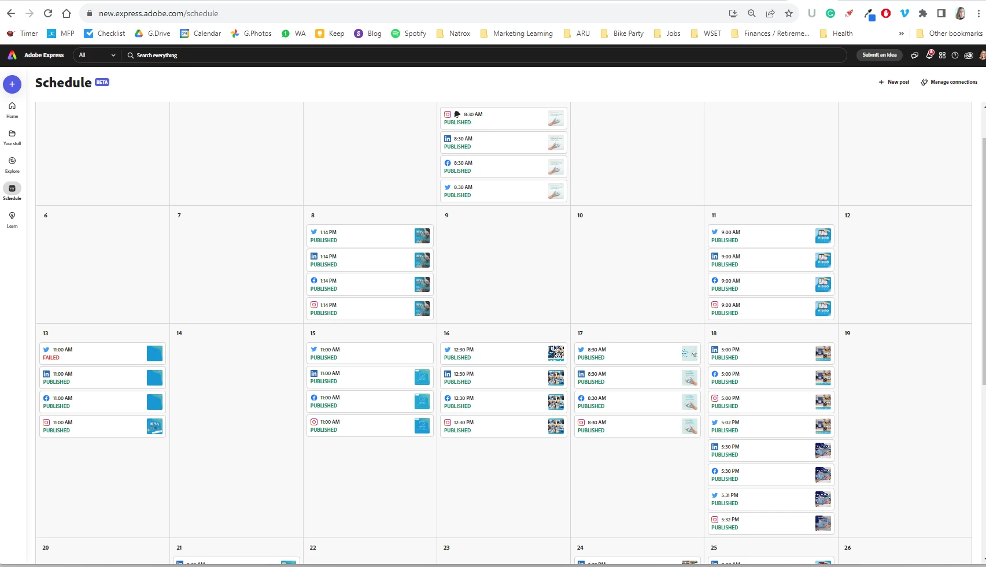The image size is (986, 567).
Task: Open the Extensions puzzle piece menu
Action: 923,13
